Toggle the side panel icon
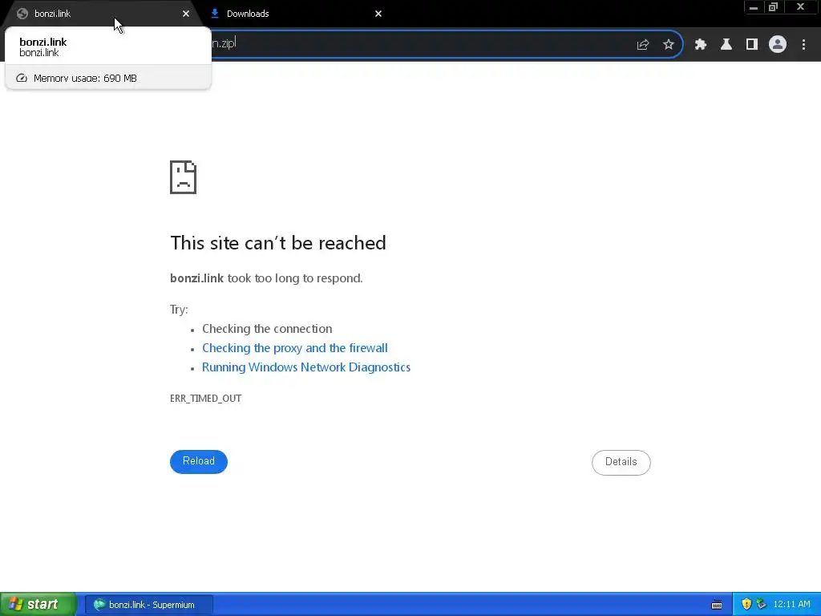This screenshot has height=616, width=821. pyautogui.click(x=752, y=45)
